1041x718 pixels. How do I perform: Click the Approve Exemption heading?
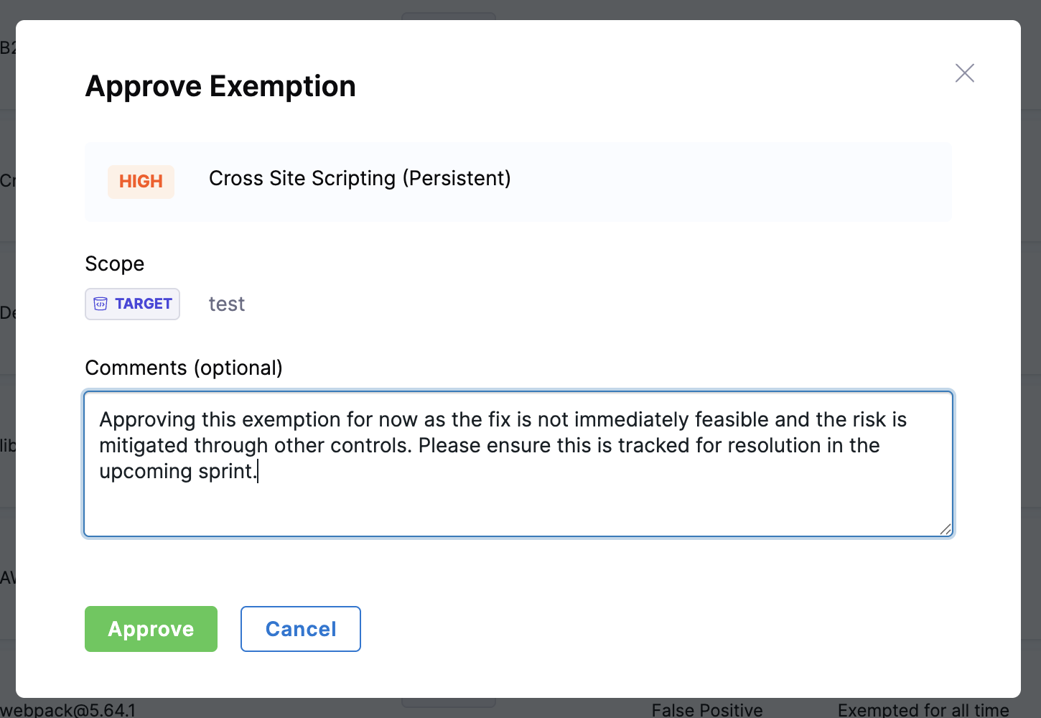(220, 86)
